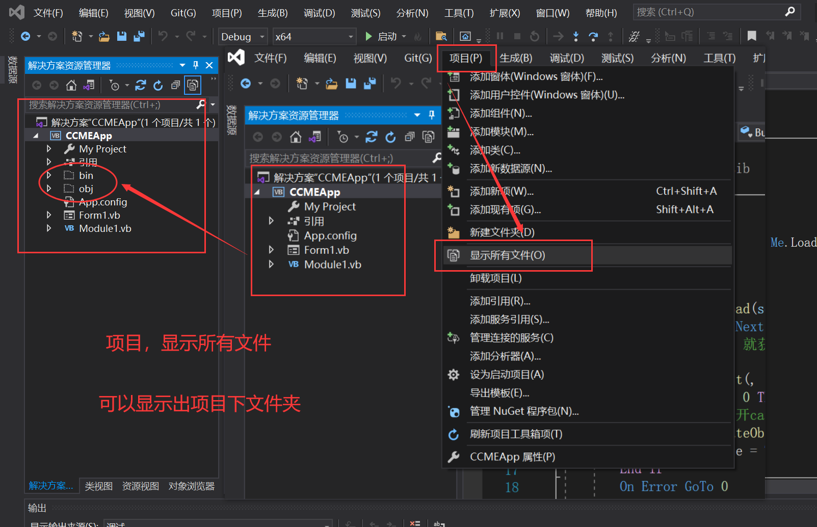The image size is (817, 527).
Task: Click the Step Into debug icon
Action: click(x=576, y=36)
